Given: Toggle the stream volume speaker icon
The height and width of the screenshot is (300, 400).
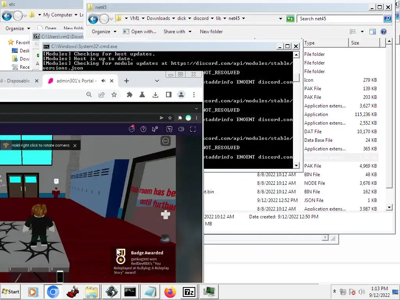Looking at the screenshot, I should pos(181,129).
